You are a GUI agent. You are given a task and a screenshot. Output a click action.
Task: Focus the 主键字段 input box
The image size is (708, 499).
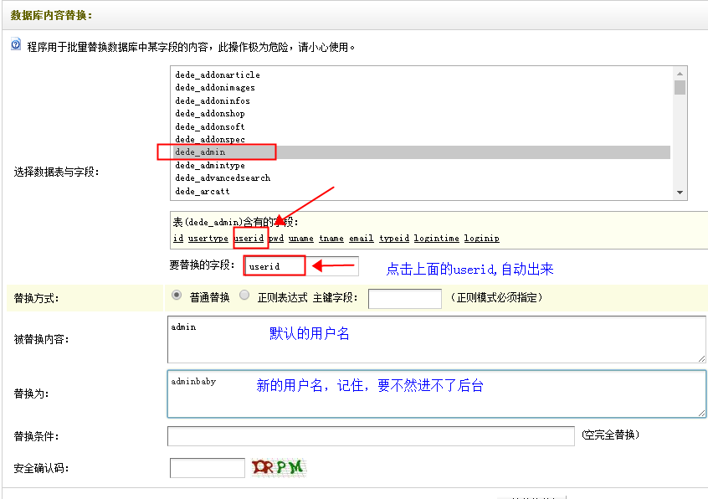pos(404,299)
